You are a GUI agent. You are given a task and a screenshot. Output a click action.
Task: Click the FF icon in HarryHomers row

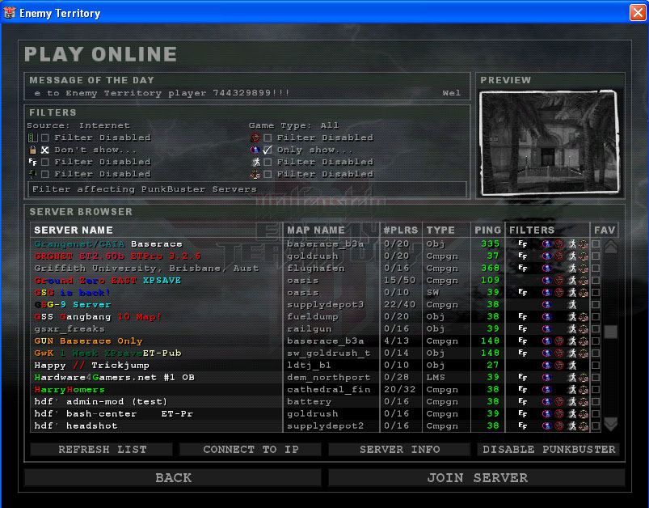523,390
